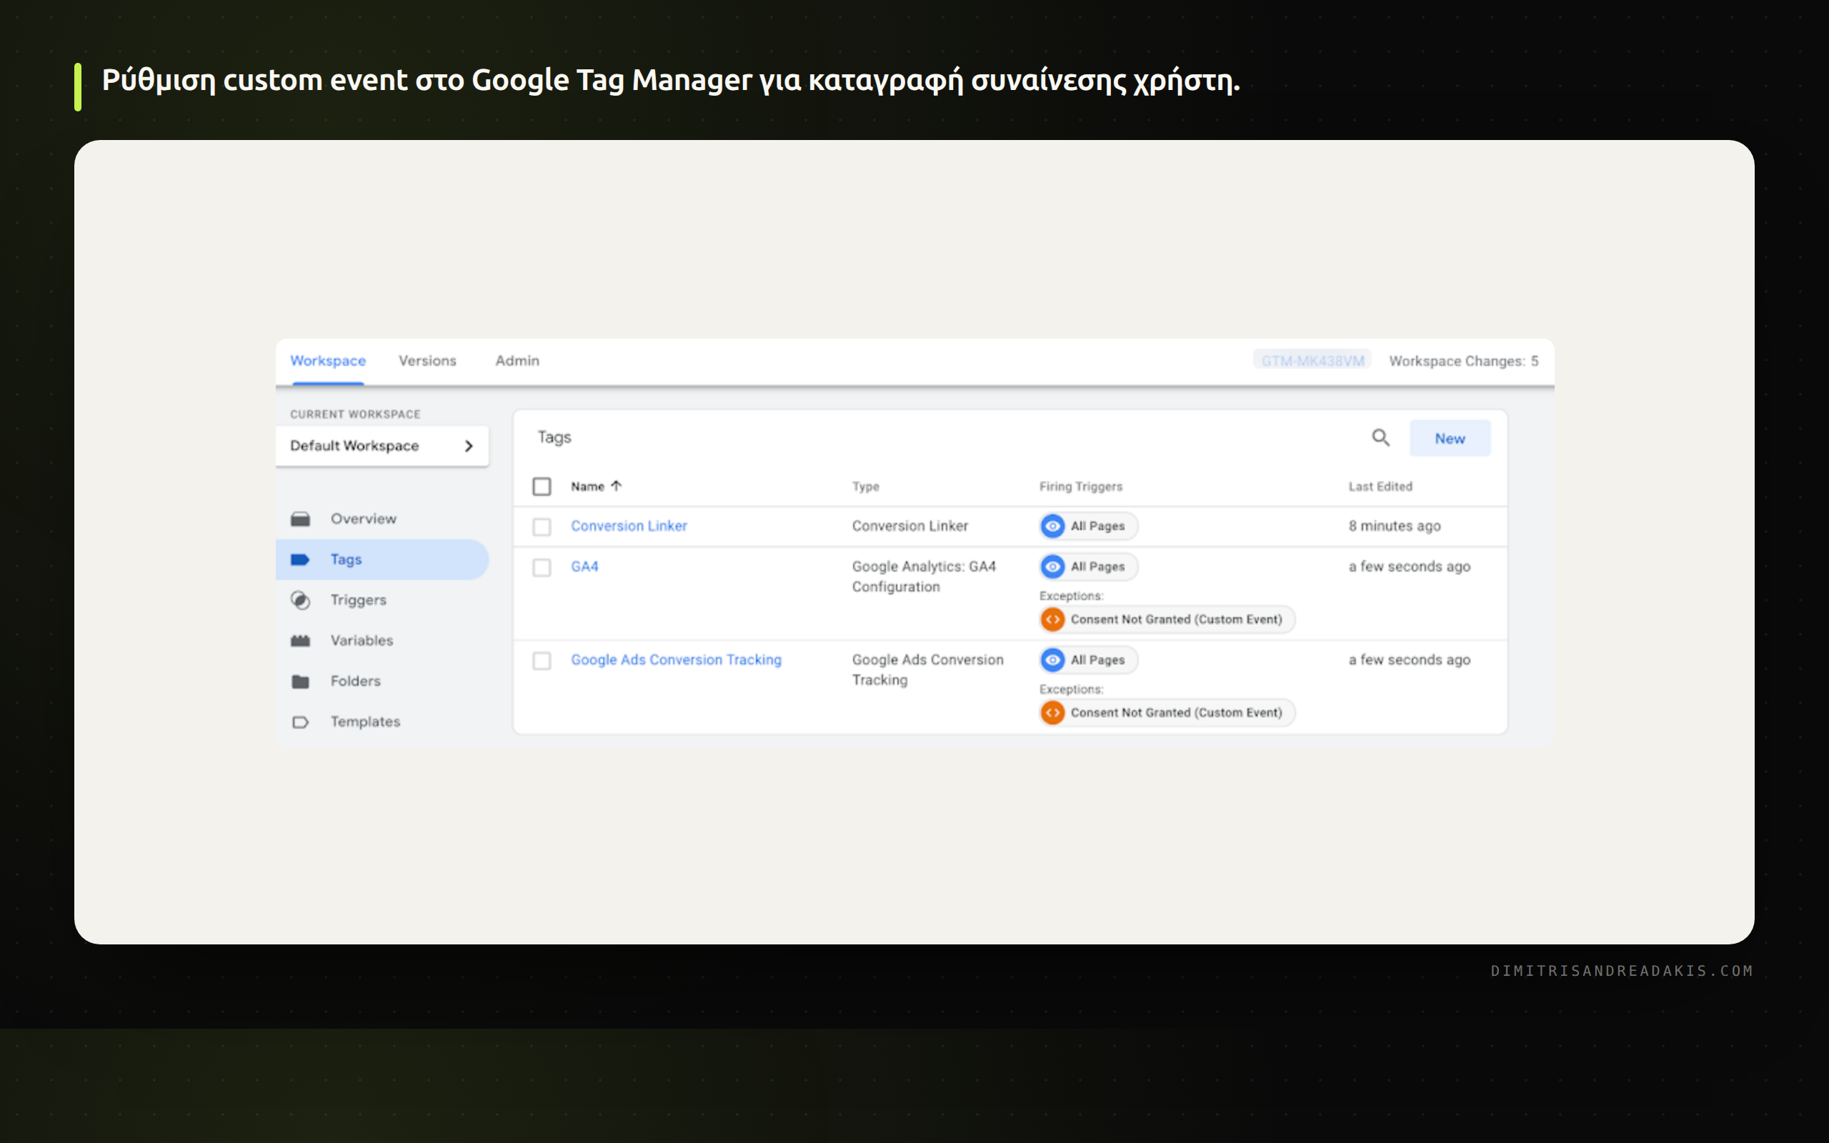1829x1143 pixels.
Task: Click All Pages chip for Google Ads tag
Action: (1088, 660)
